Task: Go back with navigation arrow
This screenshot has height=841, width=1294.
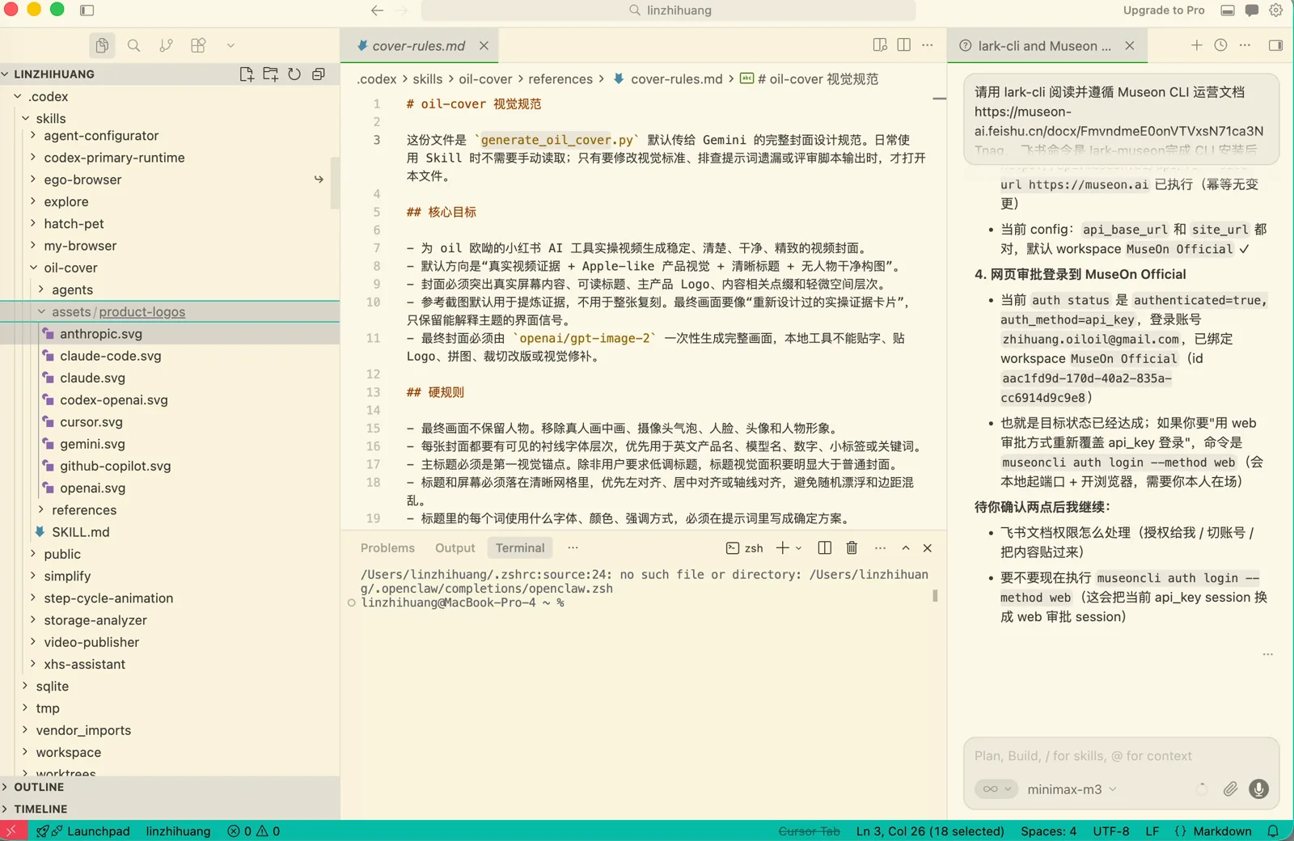Action: [377, 11]
